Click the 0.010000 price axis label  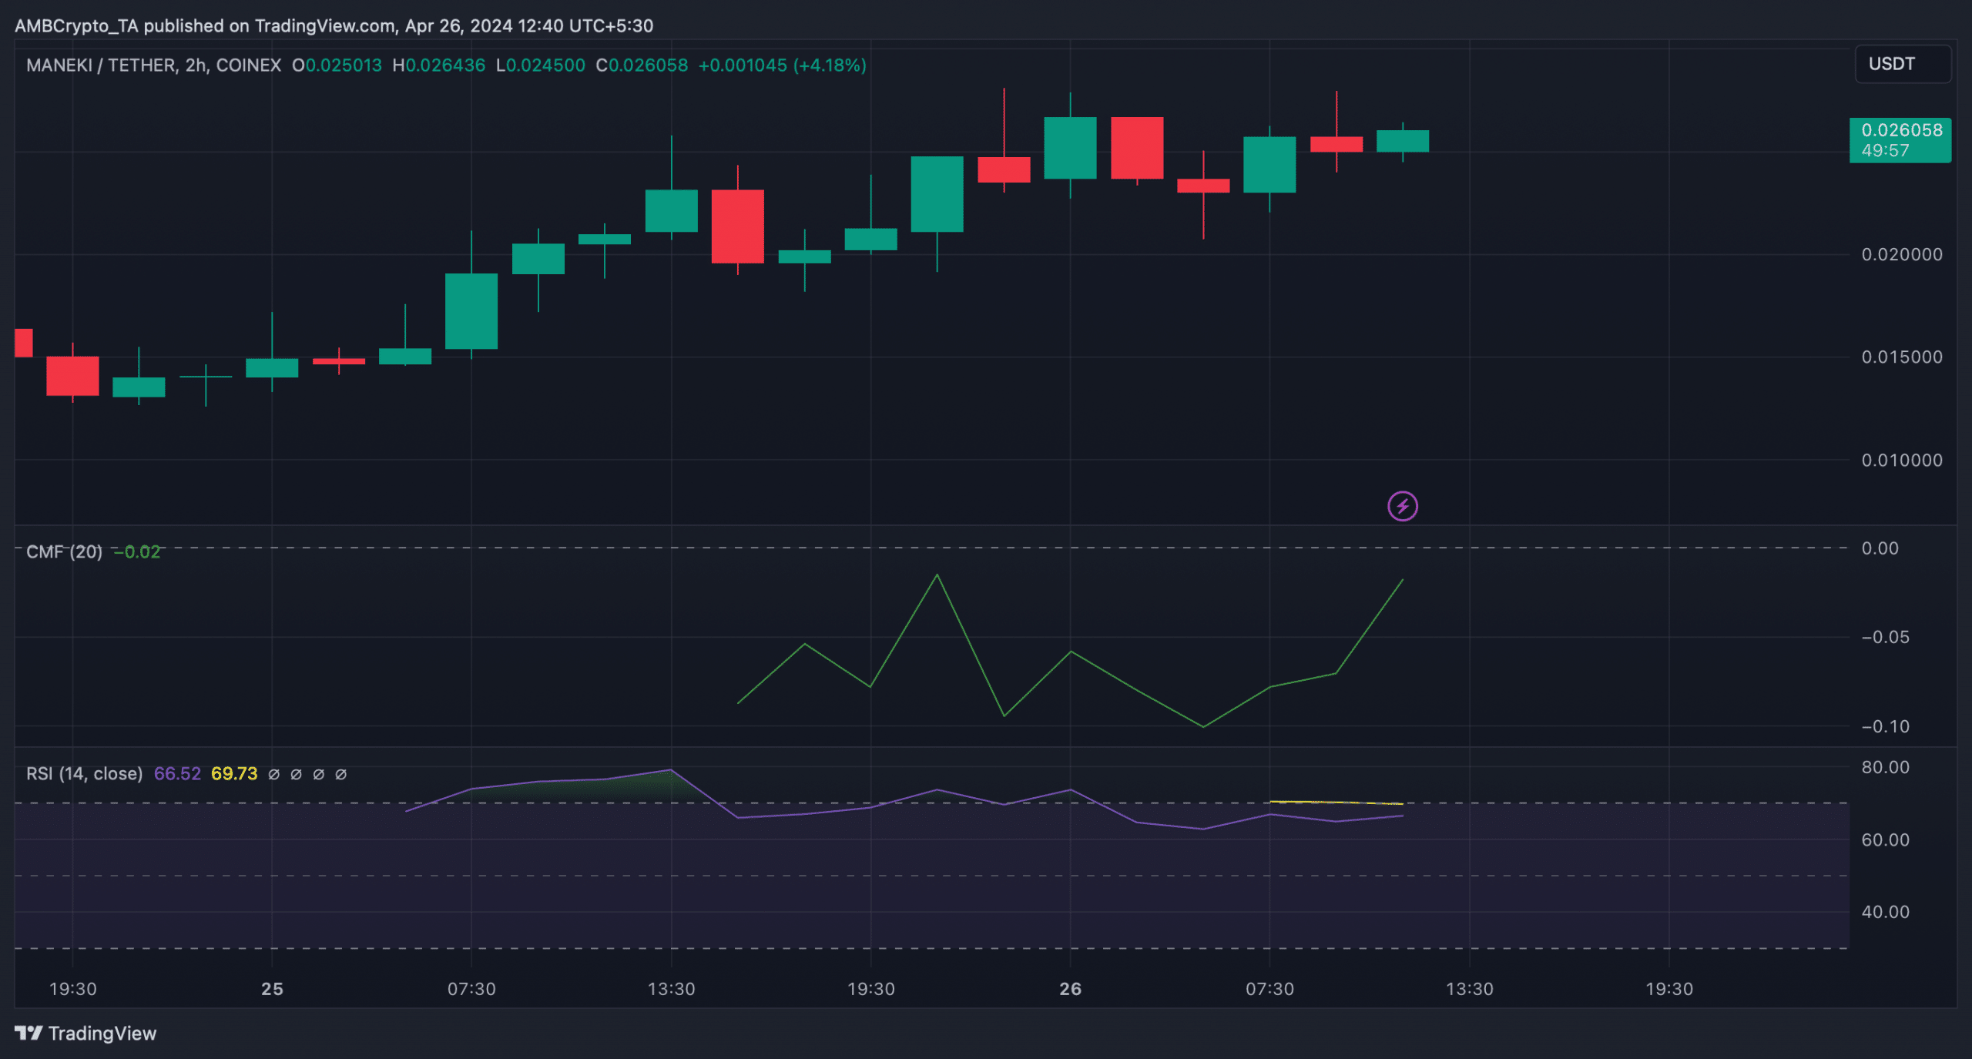(x=1902, y=460)
